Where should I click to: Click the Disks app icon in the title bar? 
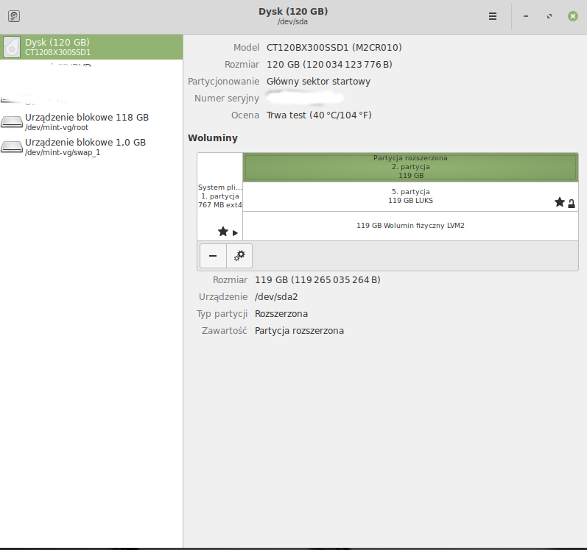pyautogui.click(x=13, y=16)
